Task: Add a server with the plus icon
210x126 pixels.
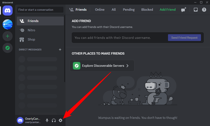Action: [x=7, y=36]
